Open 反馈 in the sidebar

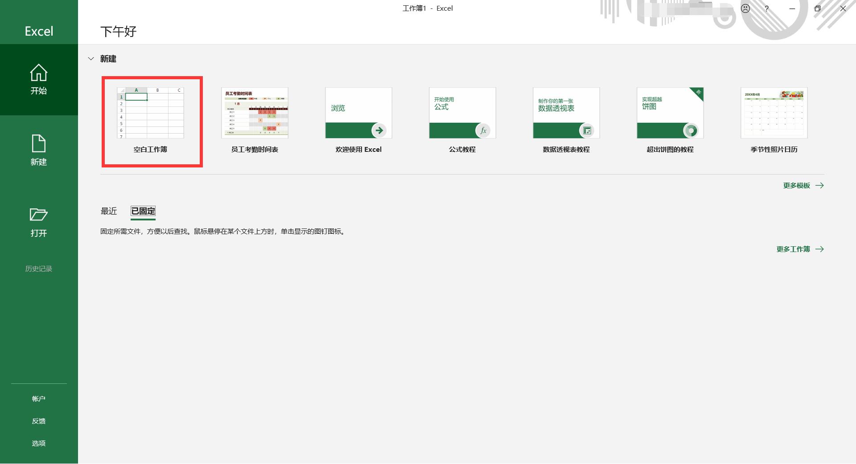pyautogui.click(x=39, y=421)
